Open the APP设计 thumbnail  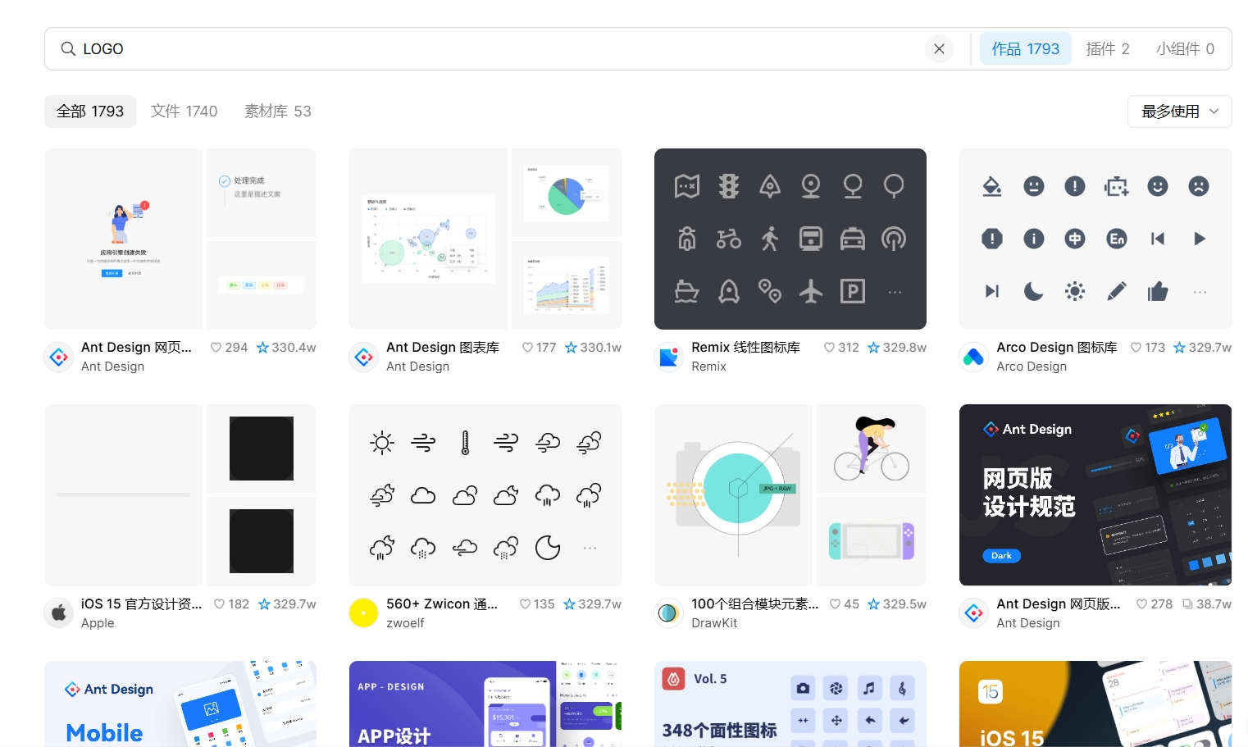(x=485, y=704)
